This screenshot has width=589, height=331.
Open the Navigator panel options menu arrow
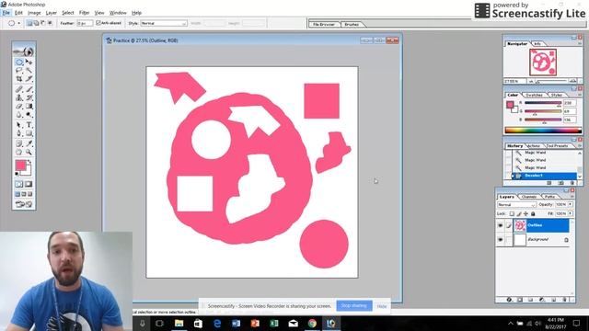coord(580,43)
